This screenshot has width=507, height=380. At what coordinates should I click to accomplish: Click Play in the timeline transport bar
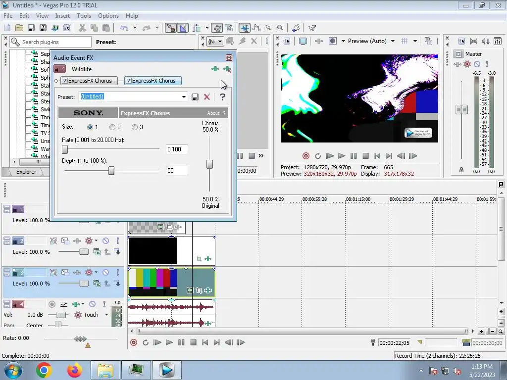pyautogui.click(x=169, y=342)
